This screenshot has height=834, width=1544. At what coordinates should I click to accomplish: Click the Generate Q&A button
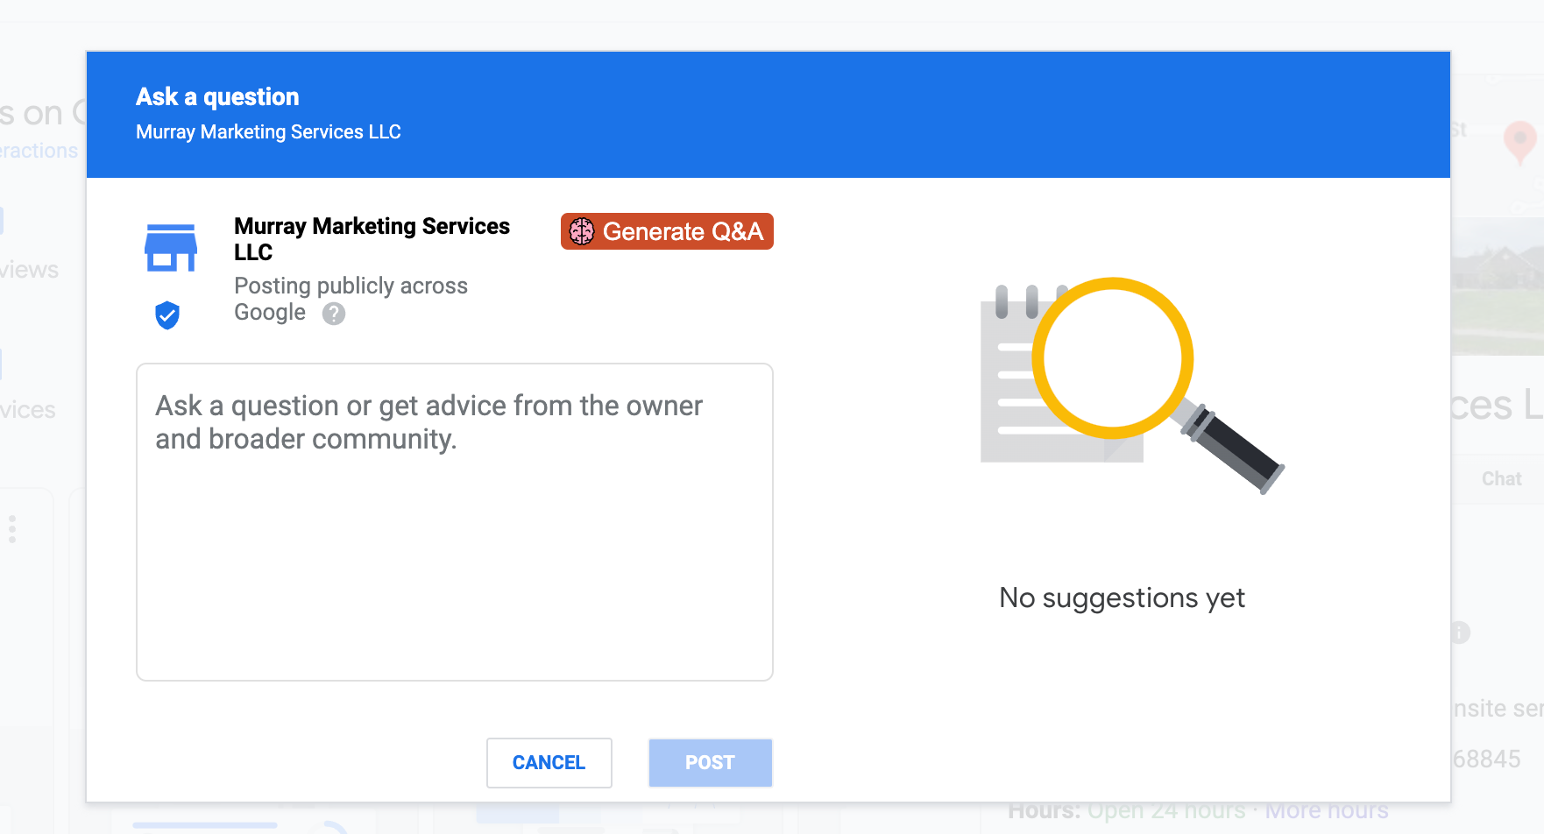pyautogui.click(x=667, y=231)
